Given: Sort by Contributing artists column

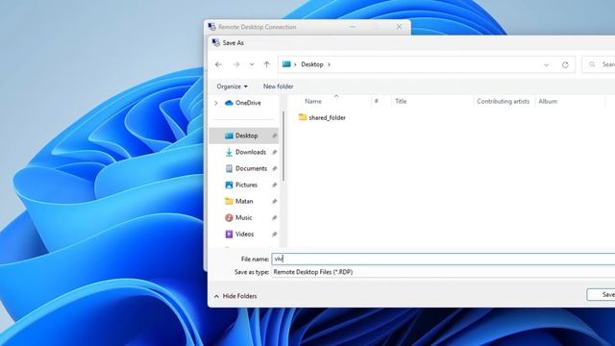Looking at the screenshot, I should [504, 101].
